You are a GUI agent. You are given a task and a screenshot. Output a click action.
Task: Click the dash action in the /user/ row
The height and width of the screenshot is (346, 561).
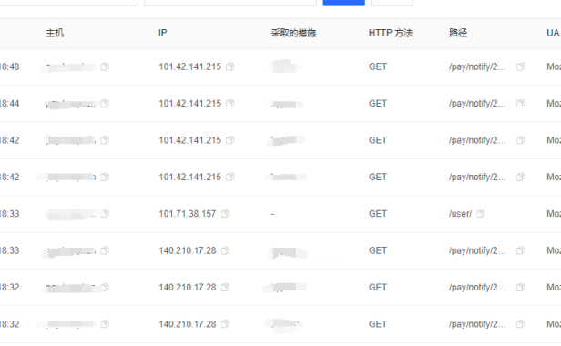coord(272,214)
